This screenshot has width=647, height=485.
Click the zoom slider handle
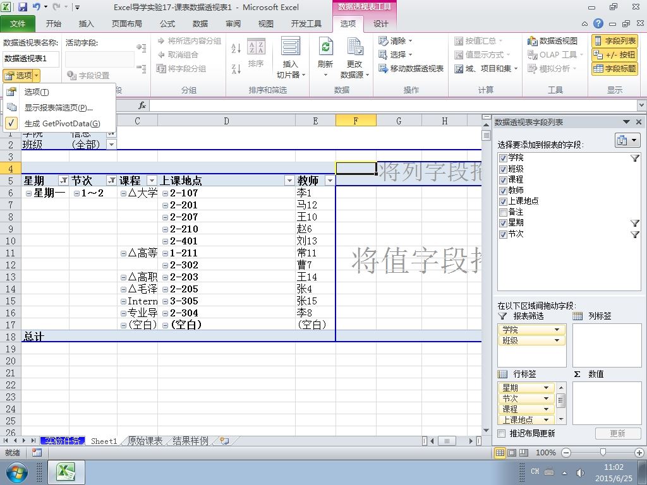(603, 453)
